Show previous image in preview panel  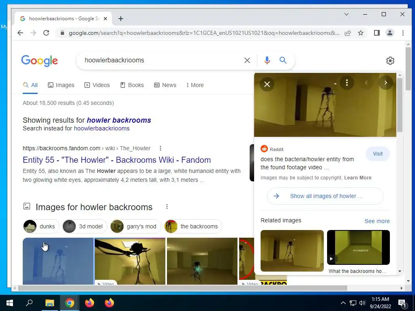366,83
